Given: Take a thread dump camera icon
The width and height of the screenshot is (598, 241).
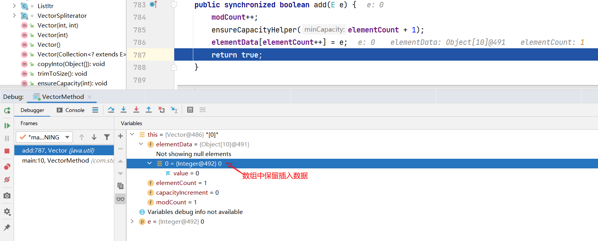Looking at the screenshot, I should click(7, 196).
